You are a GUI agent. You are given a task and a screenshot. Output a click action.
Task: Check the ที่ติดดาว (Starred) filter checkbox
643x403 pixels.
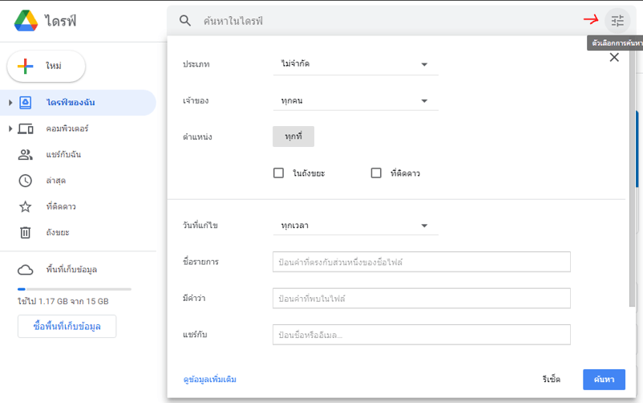376,173
